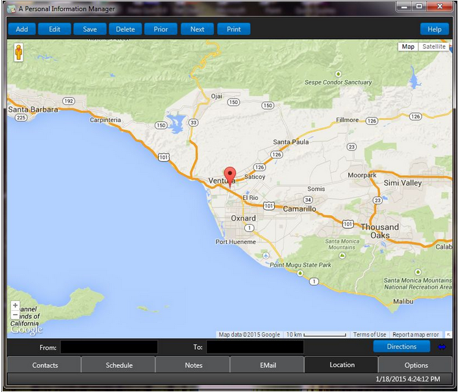Close the Personal Information Manager window
This screenshot has width=458, height=392.
(440, 6)
